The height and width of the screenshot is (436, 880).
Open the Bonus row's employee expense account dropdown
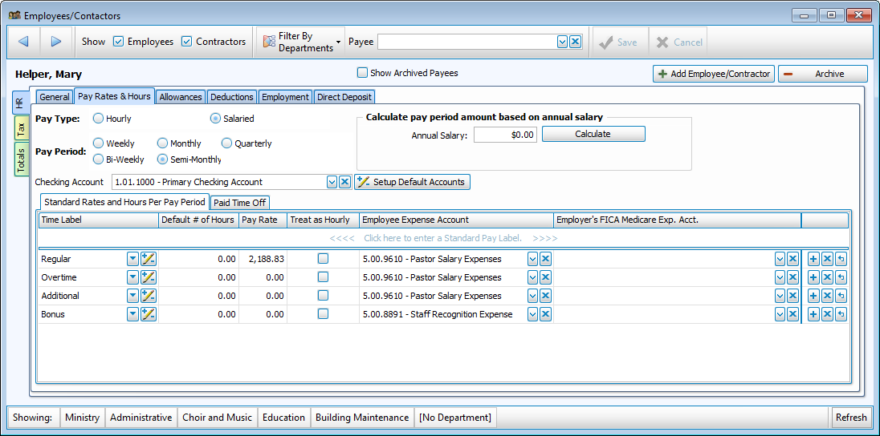(x=532, y=314)
